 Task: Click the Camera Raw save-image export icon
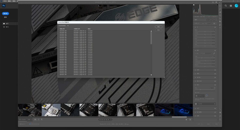213,2
